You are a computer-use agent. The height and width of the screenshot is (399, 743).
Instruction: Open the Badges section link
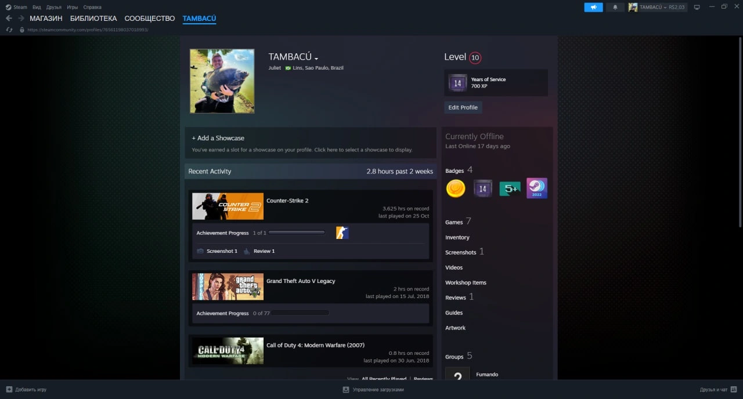tap(455, 171)
